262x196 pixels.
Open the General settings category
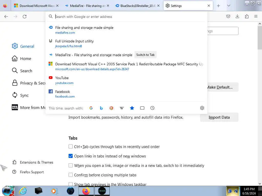(23, 46)
